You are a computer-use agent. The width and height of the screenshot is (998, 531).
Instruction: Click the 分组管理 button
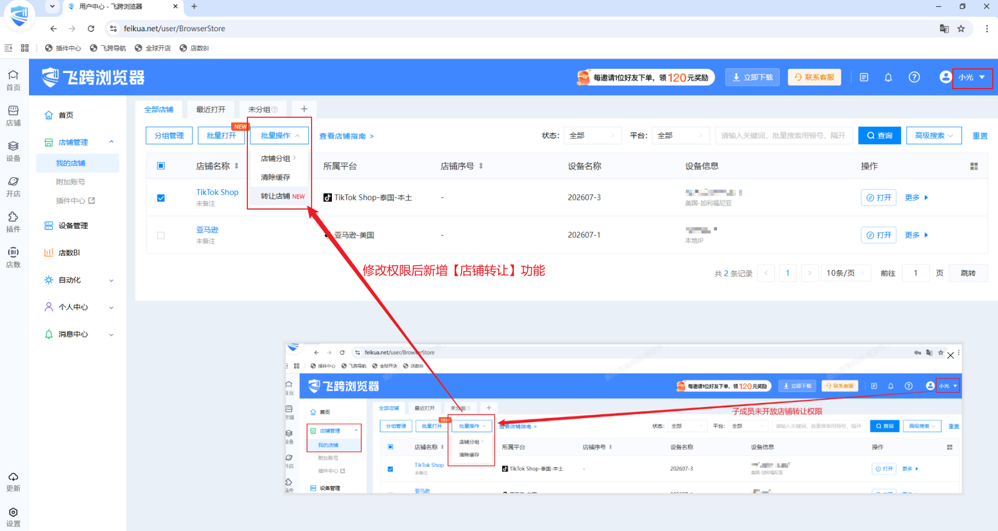pyautogui.click(x=169, y=136)
